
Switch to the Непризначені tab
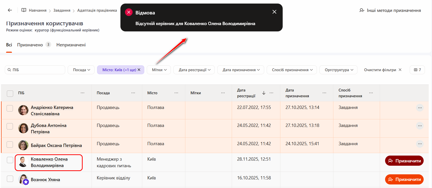[71, 45]
